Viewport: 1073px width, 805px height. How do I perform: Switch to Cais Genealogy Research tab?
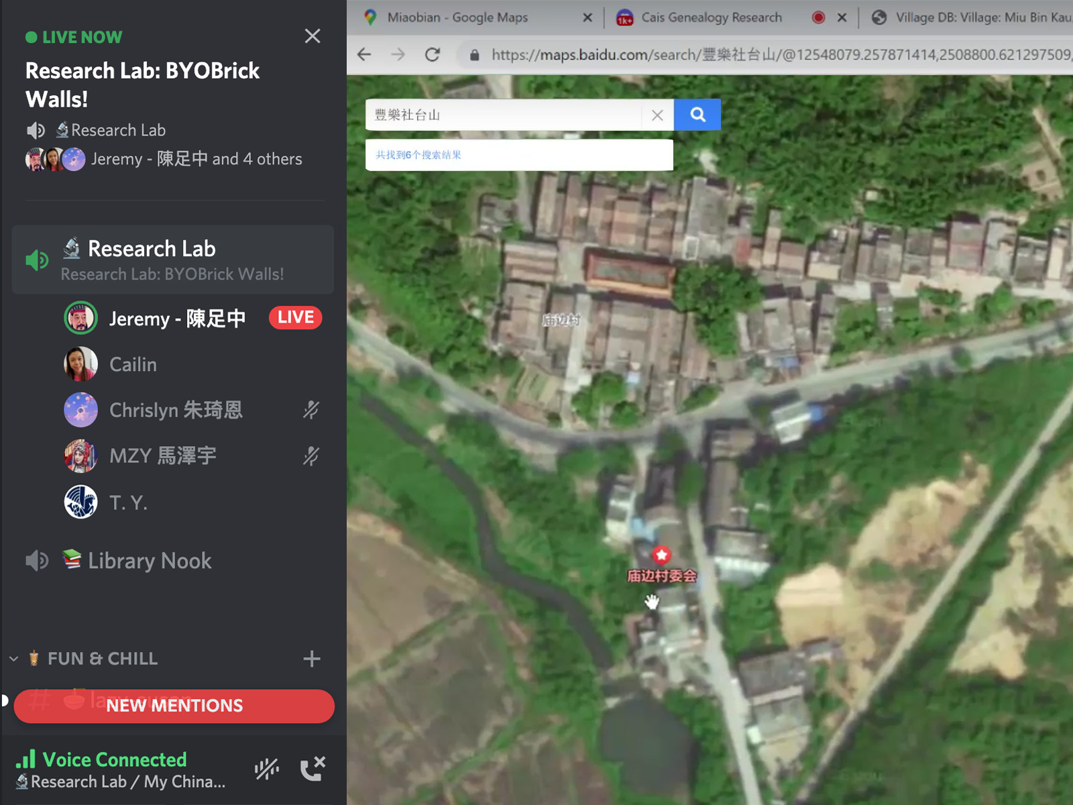point(711,17)
